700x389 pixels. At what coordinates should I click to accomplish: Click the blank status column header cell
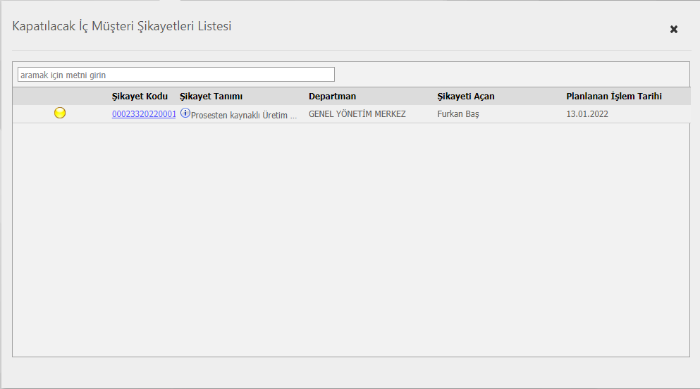(x=62, y=97)
